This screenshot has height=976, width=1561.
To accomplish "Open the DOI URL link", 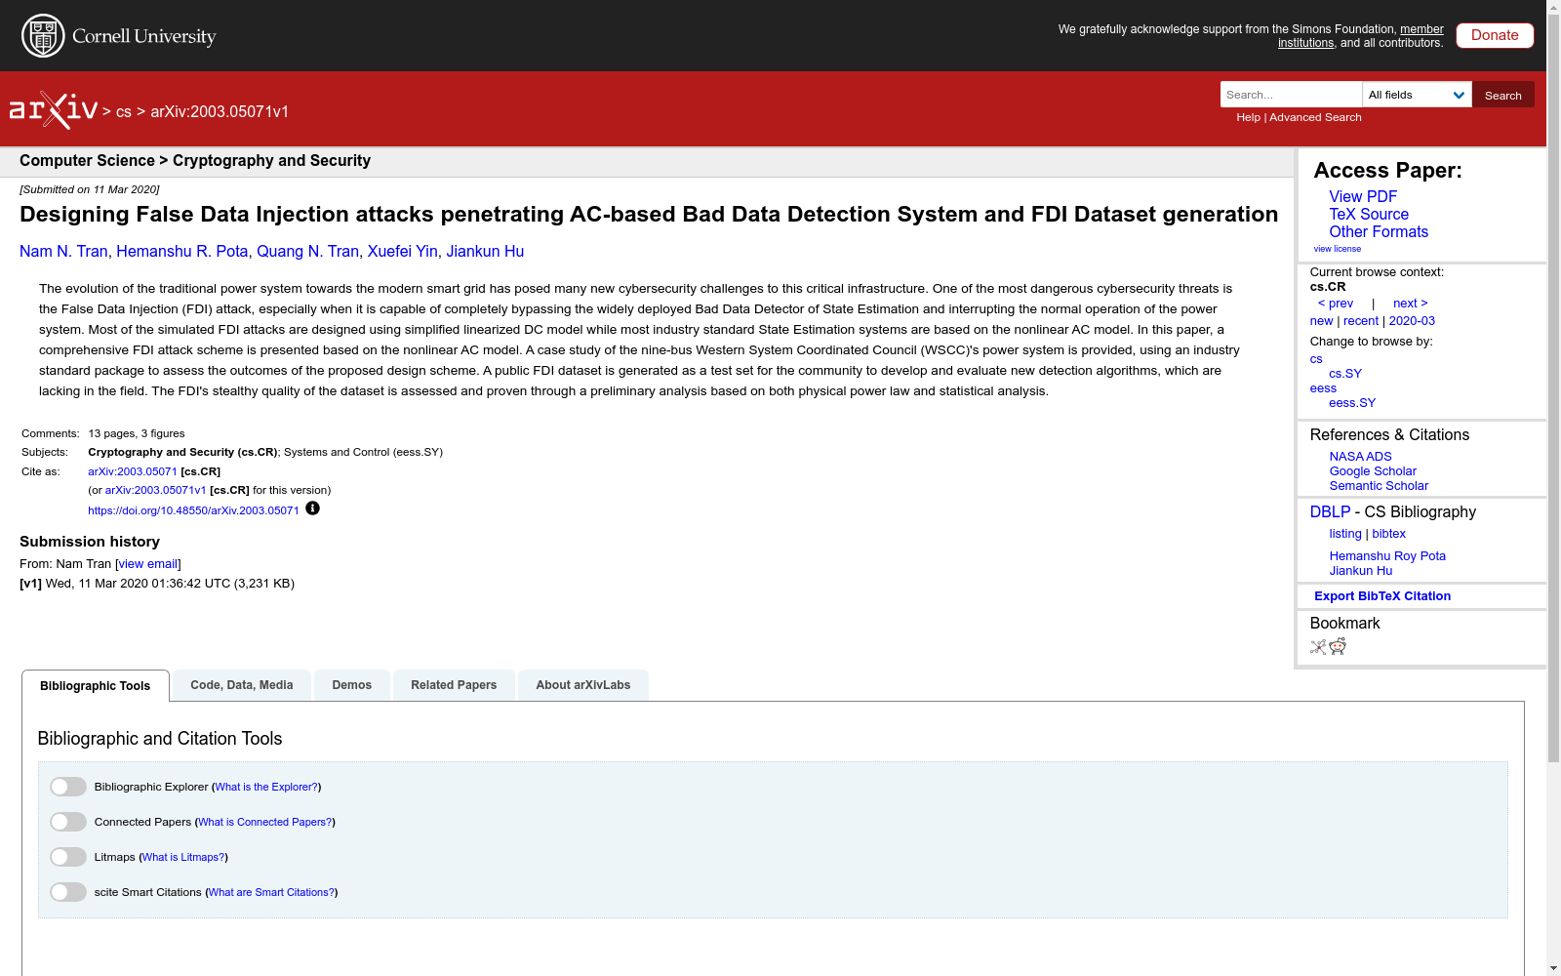I will point(193,510).
